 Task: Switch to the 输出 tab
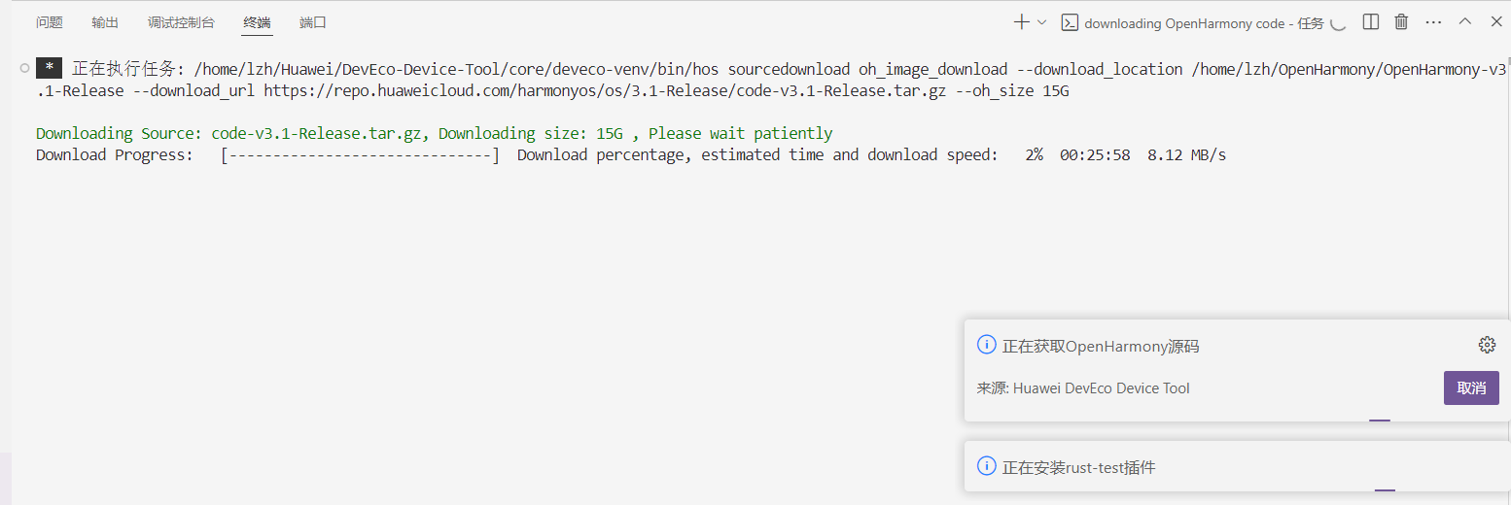[105, 22]
